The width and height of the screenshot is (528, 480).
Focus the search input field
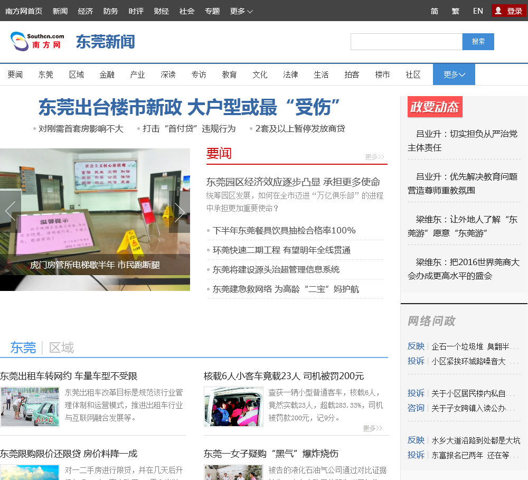[x=407, y=41]
